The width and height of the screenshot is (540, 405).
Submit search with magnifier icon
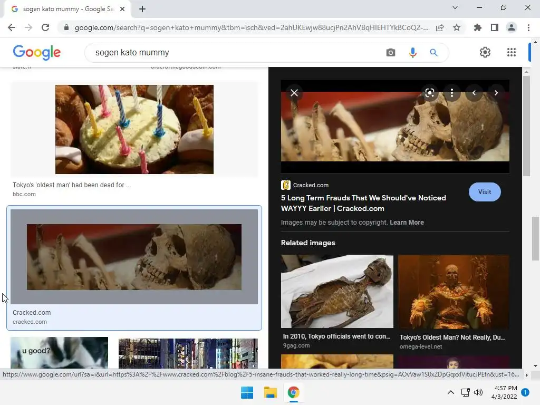pyautogui.click(x=433, y=52)
